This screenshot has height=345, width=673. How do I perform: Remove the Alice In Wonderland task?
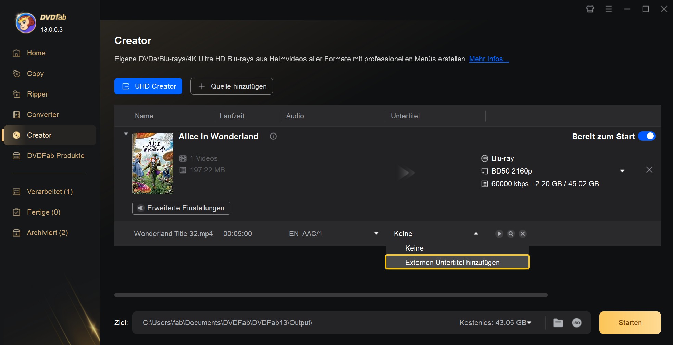tap(649, 170)
